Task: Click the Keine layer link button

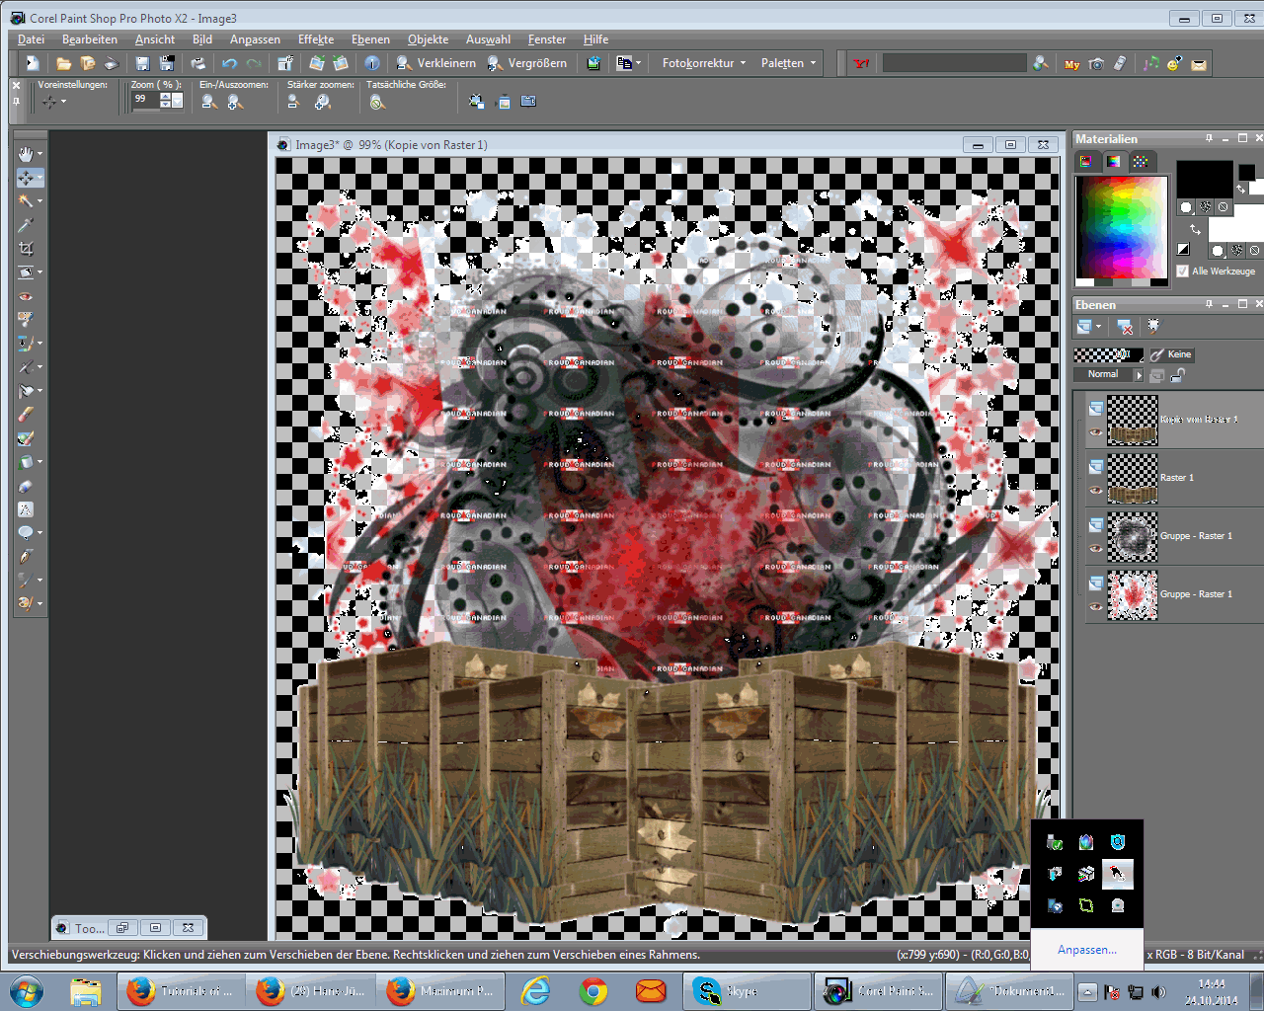Action: 1171,354
